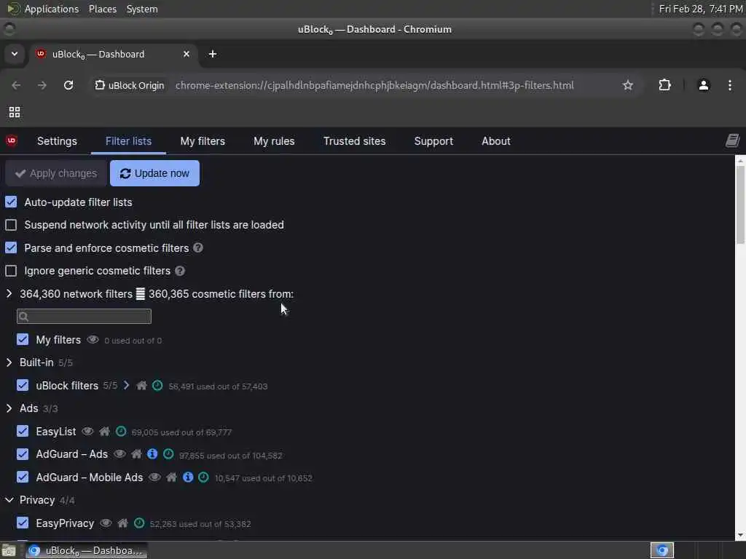Disable the AdGuard – Ads checkbox
Screen dimensions: 746x559
23,454
